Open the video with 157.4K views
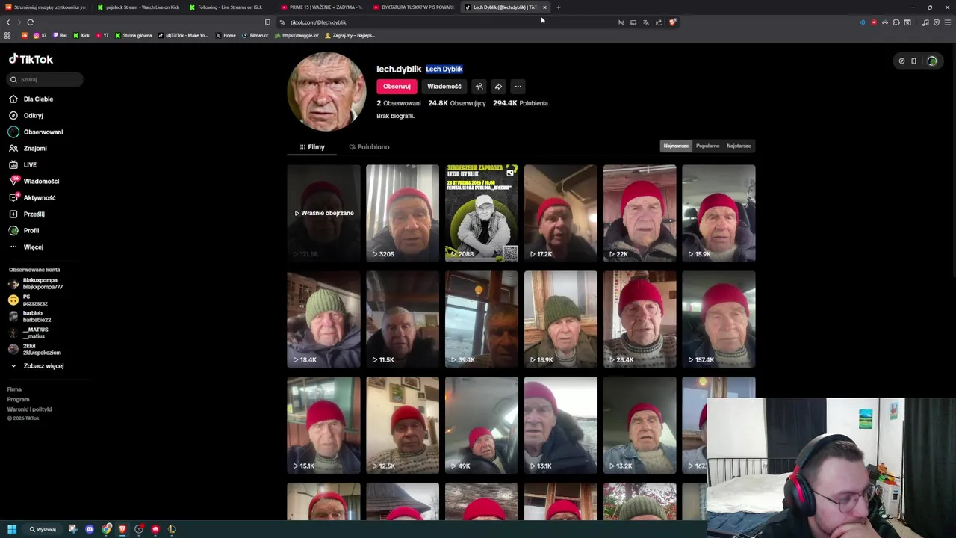Image resolution: width=956 pixels, height=538 pixels. pyautogui.click(x=718, y=319)
